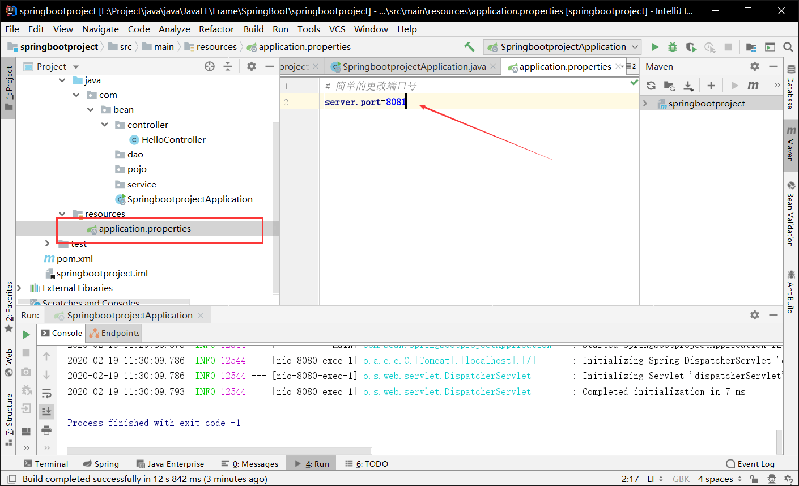Print console output with the printer icon
The height and width of the screenshot is (486, 799).
pyautogui.click(x=46, y=430)
